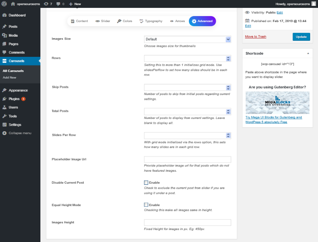
Task: Click the Settings sidebar icon
Action: click(x=4, y=125)
